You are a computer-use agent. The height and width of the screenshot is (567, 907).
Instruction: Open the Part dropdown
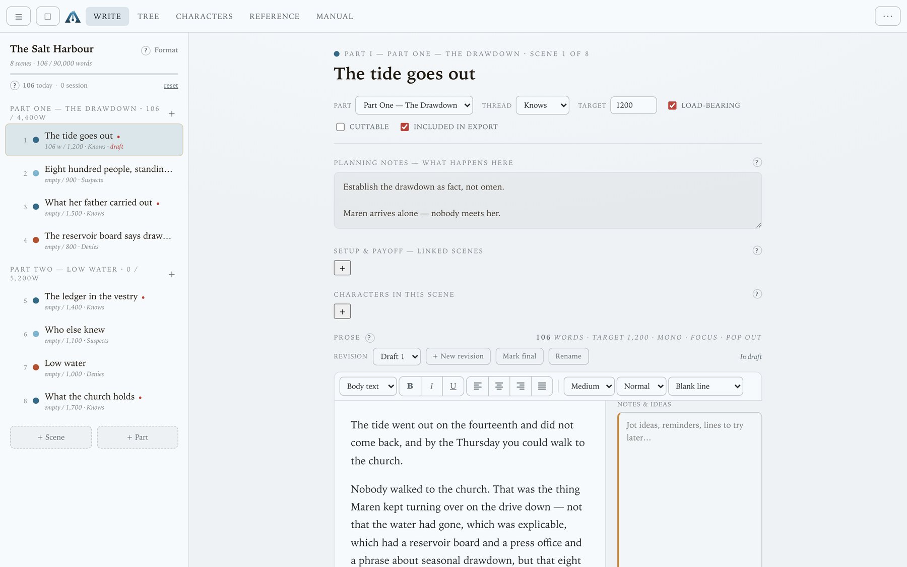click(x=414, y=105)
